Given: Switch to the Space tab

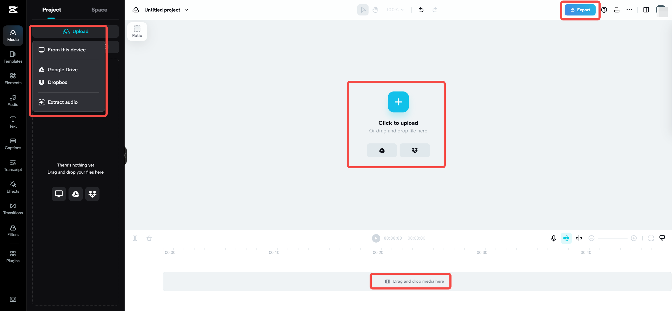Looking at the screenshot, I should coord(99,9).
